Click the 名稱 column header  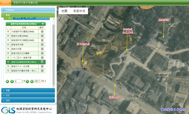[x=24, y=27]
